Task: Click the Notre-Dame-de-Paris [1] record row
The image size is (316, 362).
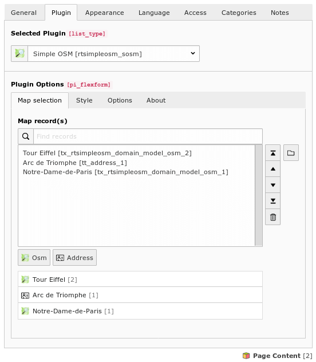Action: [x=140, y=311]
